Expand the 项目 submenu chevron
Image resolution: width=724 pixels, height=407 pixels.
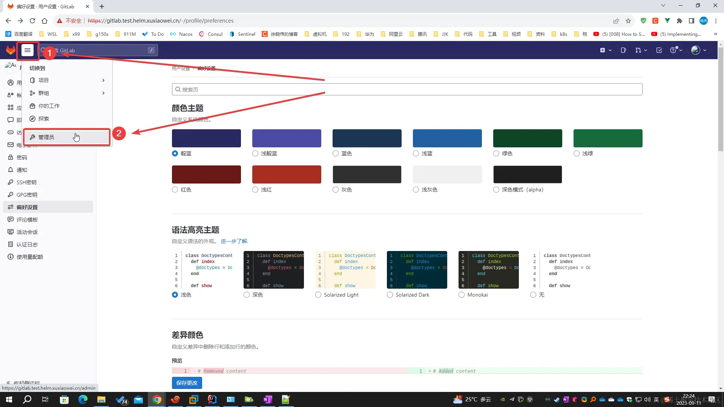pos(103,80)
